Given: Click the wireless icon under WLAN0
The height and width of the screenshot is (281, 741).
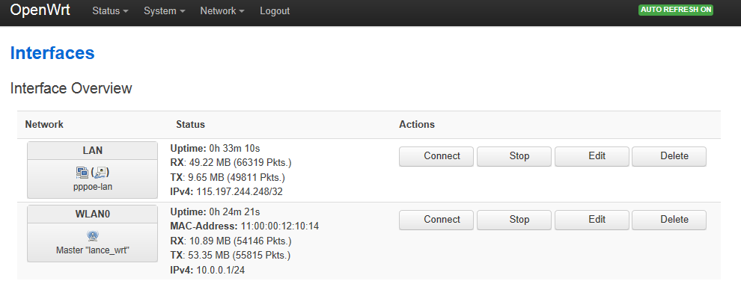Looking at the screenshot, I should click(93, 235).
